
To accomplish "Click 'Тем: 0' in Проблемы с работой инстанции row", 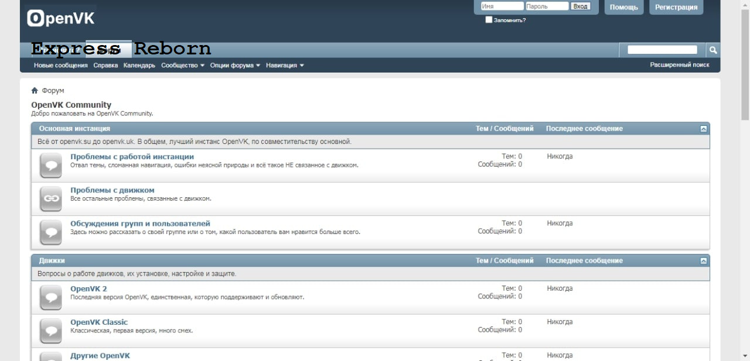I will 512,156.
